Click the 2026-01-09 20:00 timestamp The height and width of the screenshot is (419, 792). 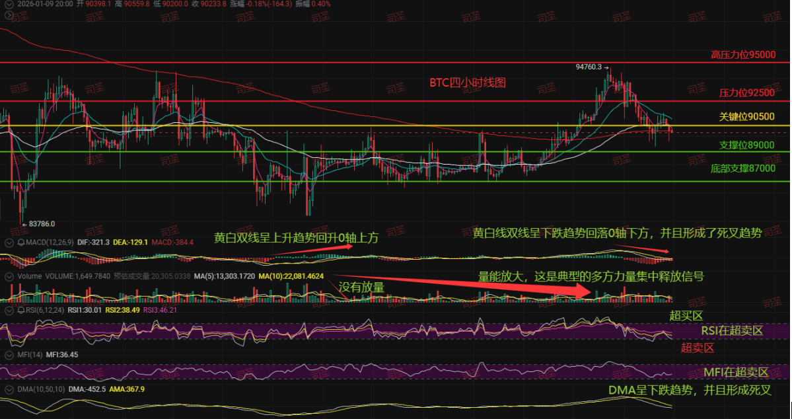tap(44, 3)
